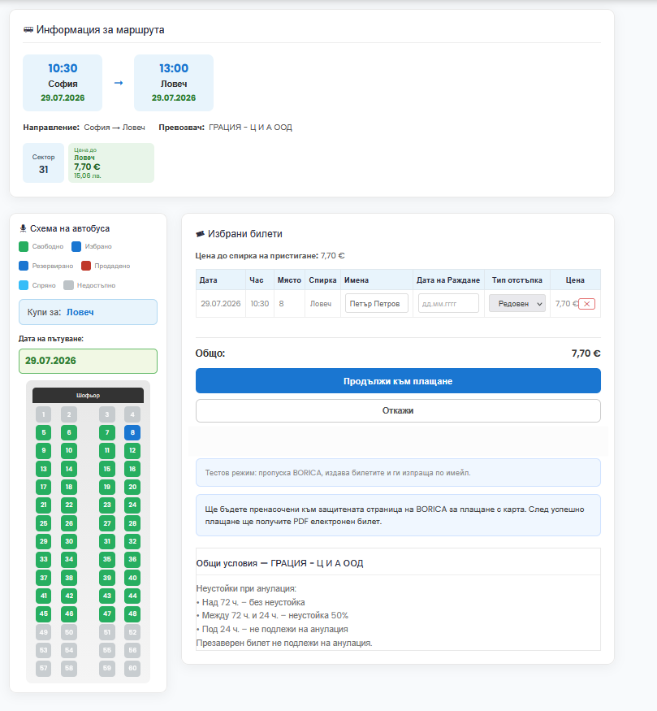Select seat 45 in the bus layout
The height and width of the screenshot is (711, 657).
coord(44,614)
